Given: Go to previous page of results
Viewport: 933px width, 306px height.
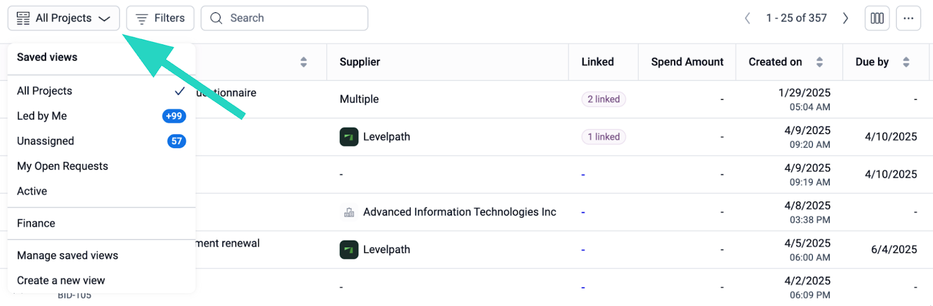Looking at the screenshot, I should pos(748,18).
